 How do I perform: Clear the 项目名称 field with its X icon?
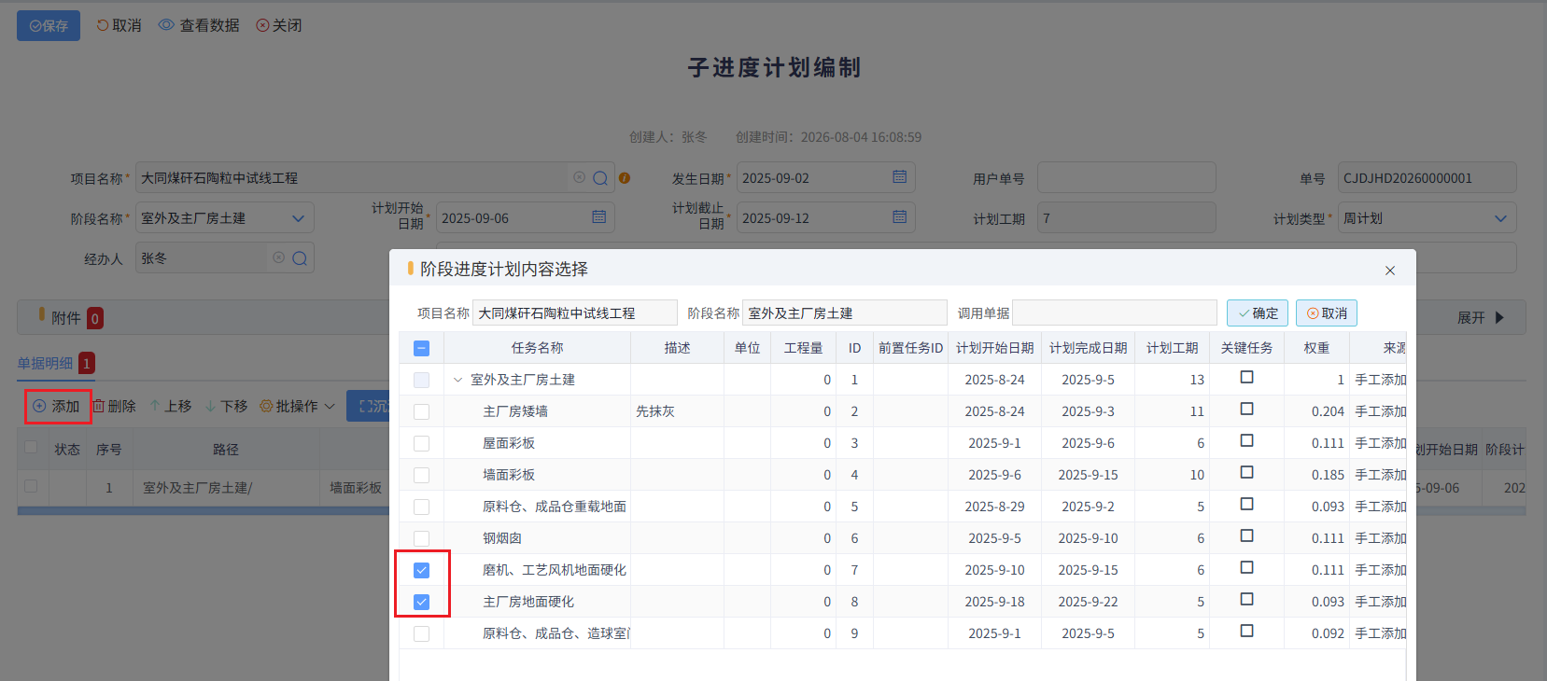(x=580, y=177)
